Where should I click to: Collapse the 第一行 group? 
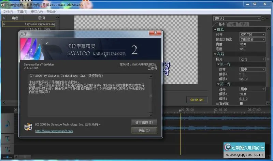coord(218,64)
